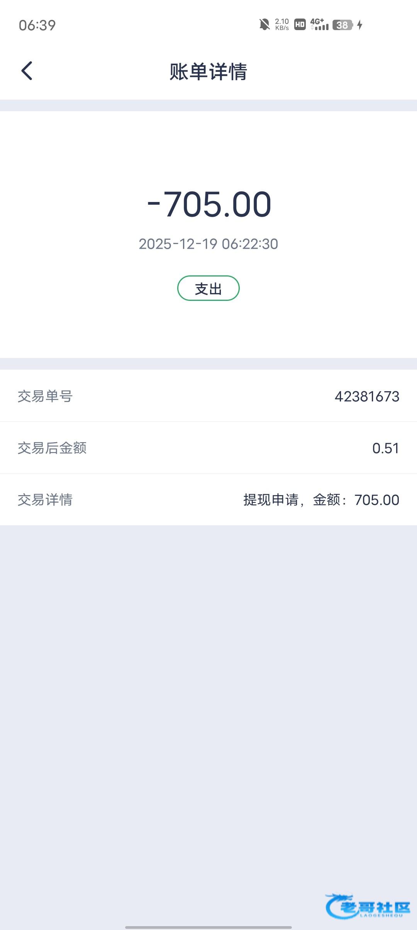Tap the 交易后金额 row label
The width and height of the screenshot is (417, 930).
pos(52,448)
